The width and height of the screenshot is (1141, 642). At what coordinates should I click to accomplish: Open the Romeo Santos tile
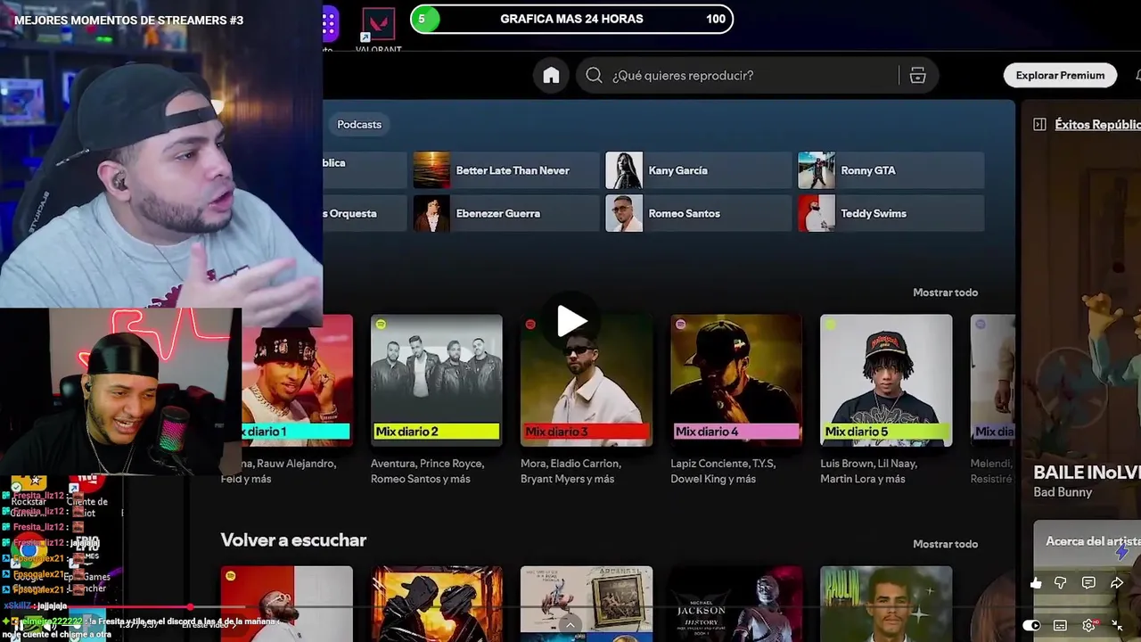699,213
